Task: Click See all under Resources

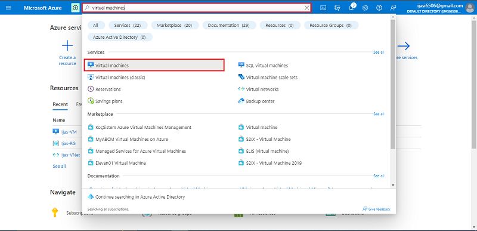Action: coord(59,166)
